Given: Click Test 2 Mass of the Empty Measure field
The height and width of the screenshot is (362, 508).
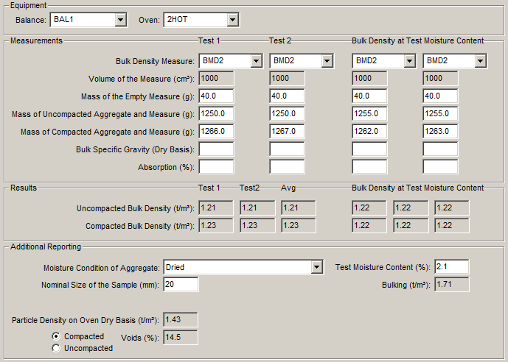Looking at the screenshot, I should tap(287, 96).
